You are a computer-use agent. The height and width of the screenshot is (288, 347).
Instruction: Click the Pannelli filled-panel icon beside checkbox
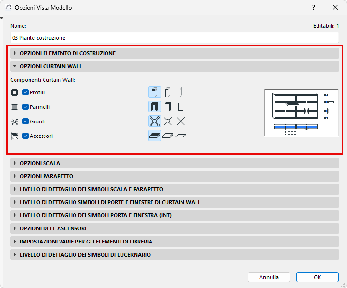[15, 107]
